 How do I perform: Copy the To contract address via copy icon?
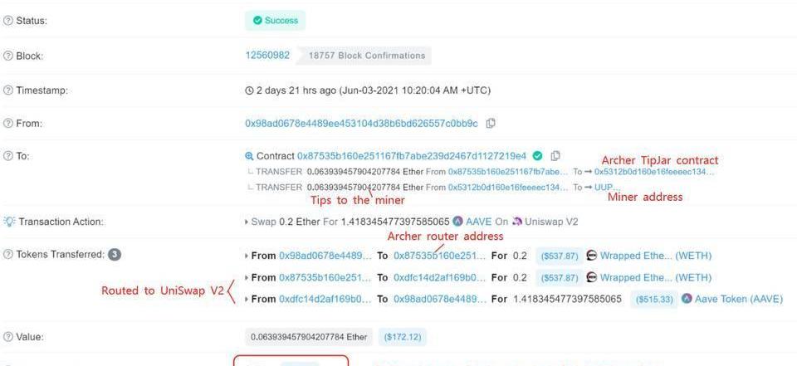point(555,155)
